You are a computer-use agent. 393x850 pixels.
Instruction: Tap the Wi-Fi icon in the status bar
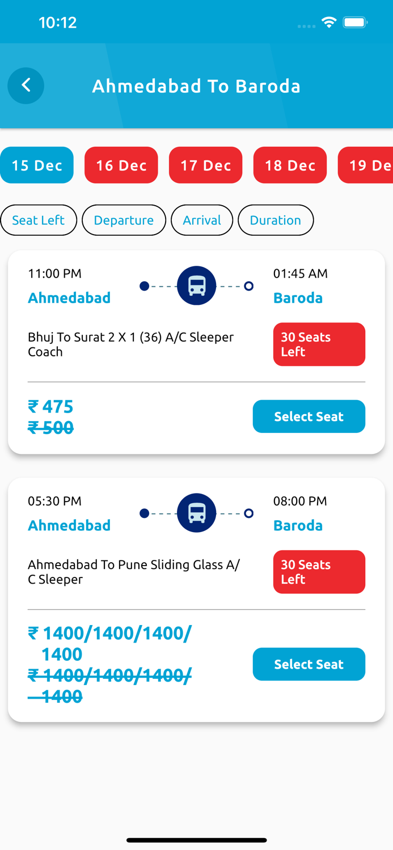(330, 23)
